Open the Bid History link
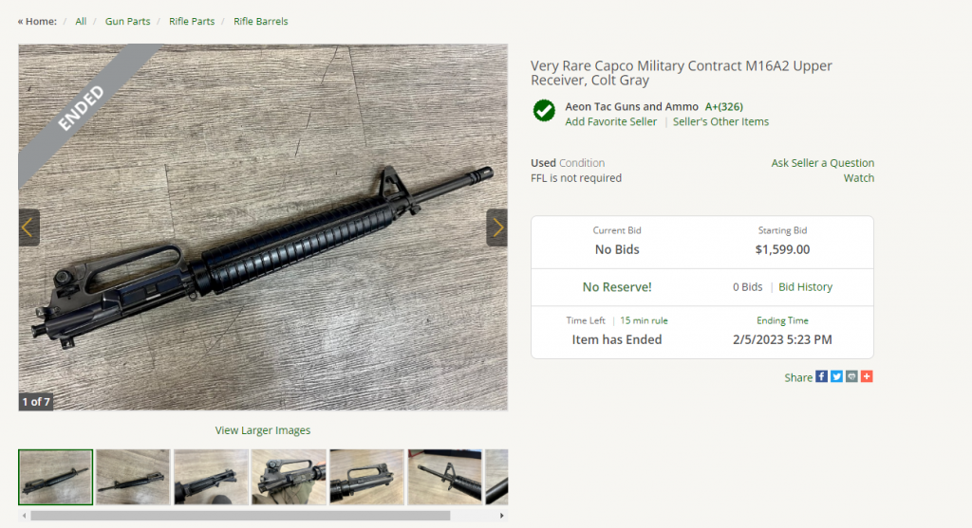The width and height of the screenshot is (972, 528). tap(805, 287)
